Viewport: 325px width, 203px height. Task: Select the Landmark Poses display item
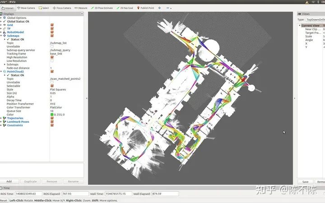point(18,122)
